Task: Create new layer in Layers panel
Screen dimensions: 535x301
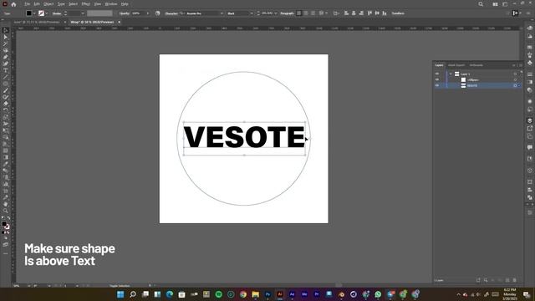Action: 507,280
